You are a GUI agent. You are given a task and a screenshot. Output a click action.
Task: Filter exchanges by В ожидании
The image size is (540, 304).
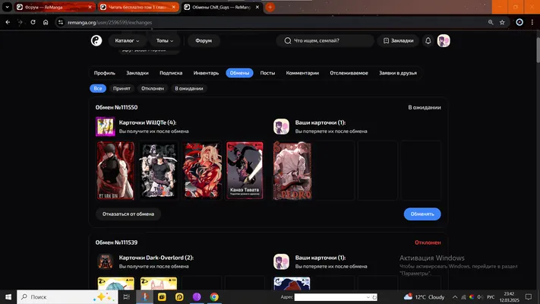click(188, 89)
